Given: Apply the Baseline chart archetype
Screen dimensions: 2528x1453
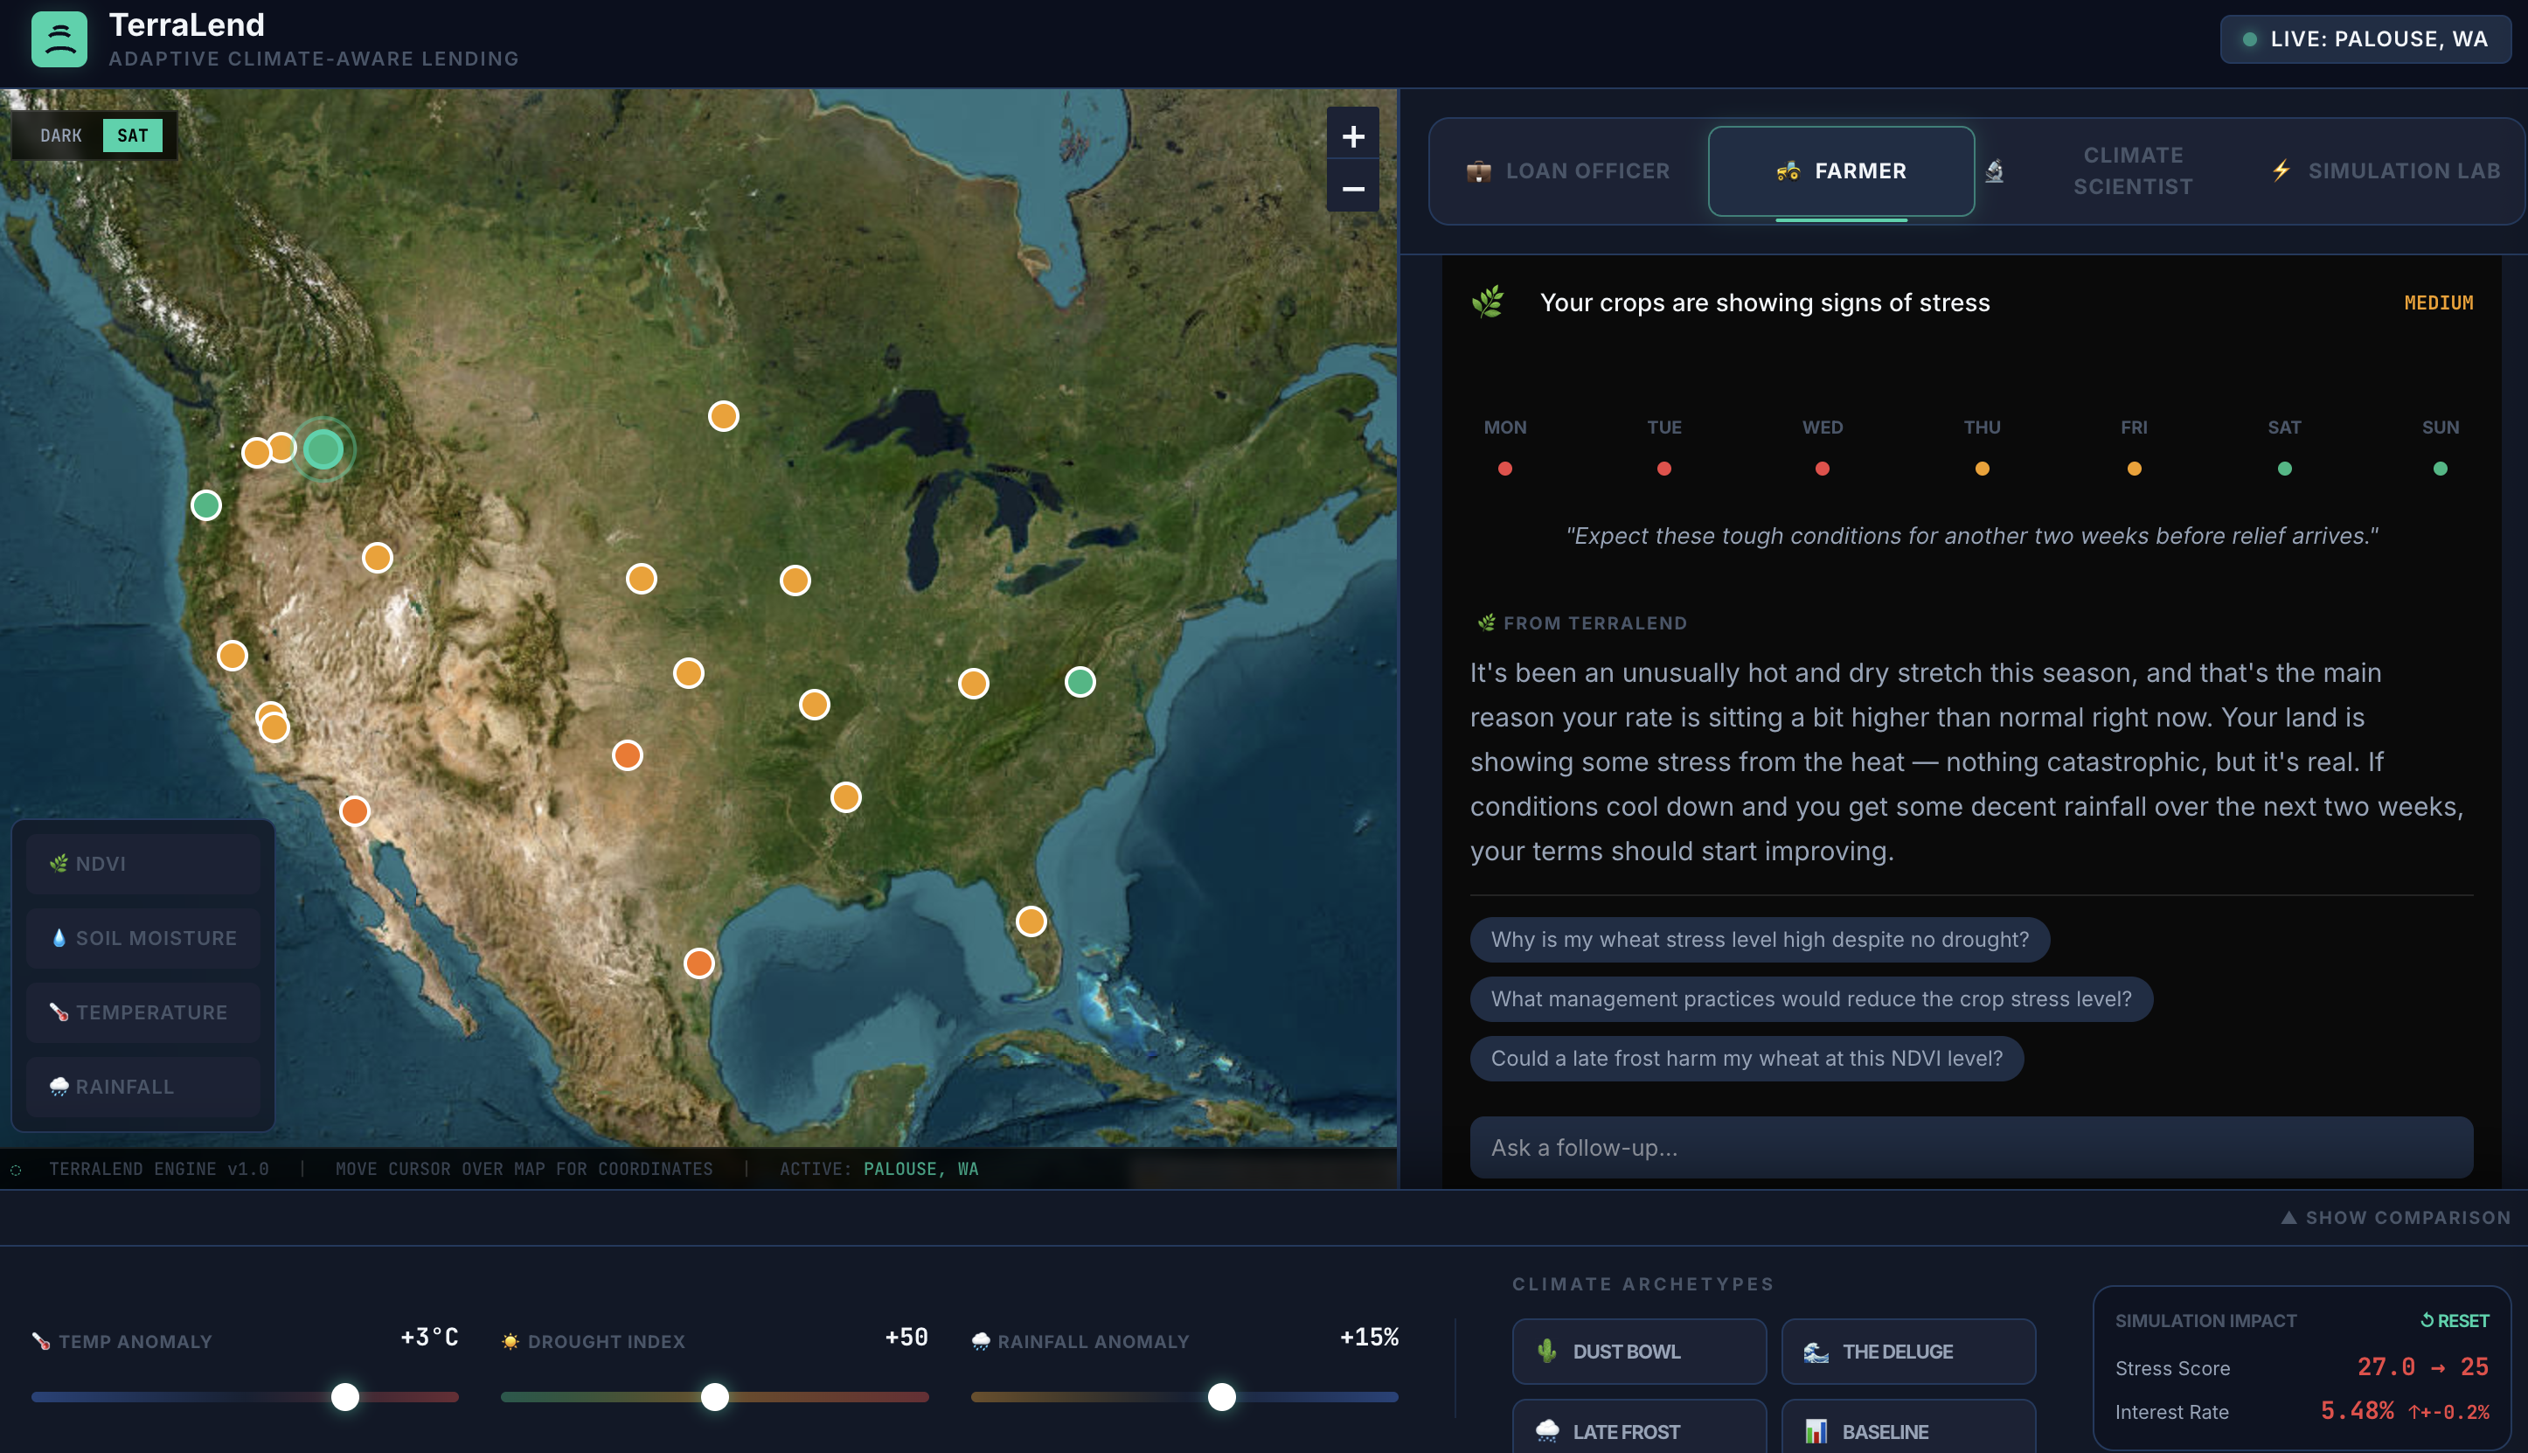Looking at the screenshot, I should click(x=1907, y=1430).
